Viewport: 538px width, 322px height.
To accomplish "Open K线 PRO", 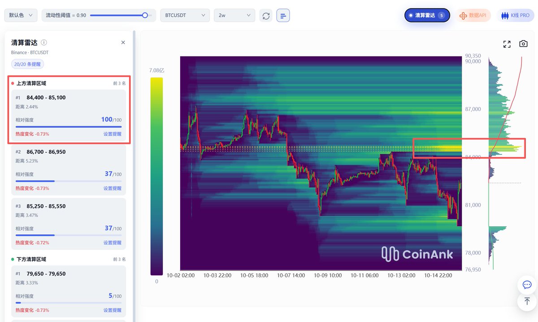I will pos(516,15).
